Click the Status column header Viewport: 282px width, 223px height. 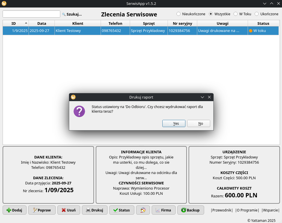tap(263, 23)
